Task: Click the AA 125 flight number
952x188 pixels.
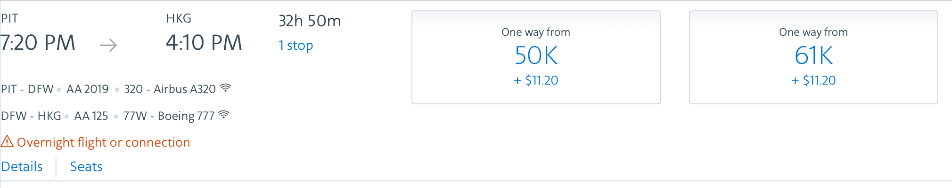Action: tap(91, 116)
